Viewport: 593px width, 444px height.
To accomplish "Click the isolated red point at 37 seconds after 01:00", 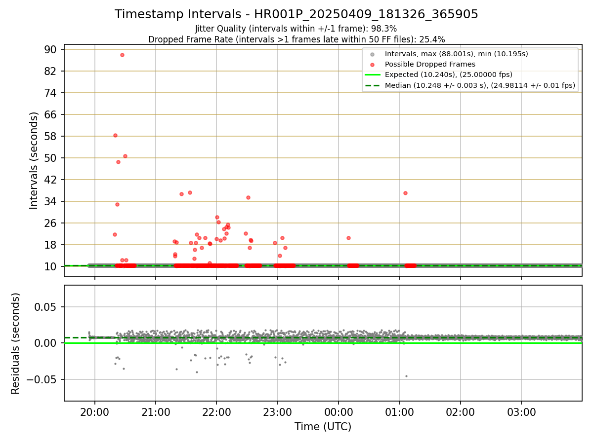I will (x=405, y=193).
